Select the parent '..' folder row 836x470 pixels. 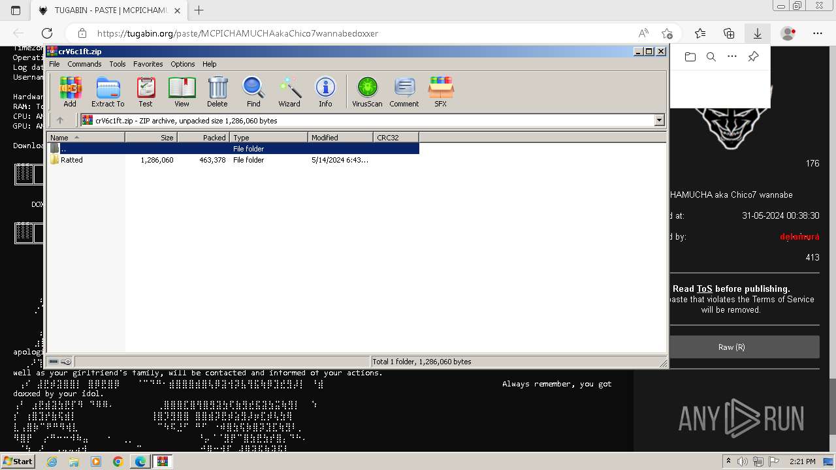pos(233,149)
